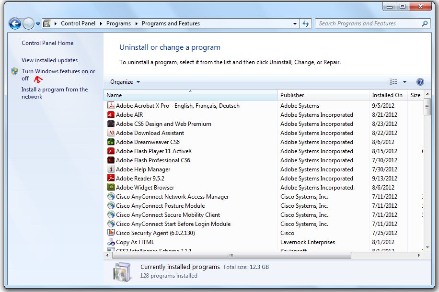Click the Currently installed programs icon
The image size is (439, 292).
click(x=122, y=272)
